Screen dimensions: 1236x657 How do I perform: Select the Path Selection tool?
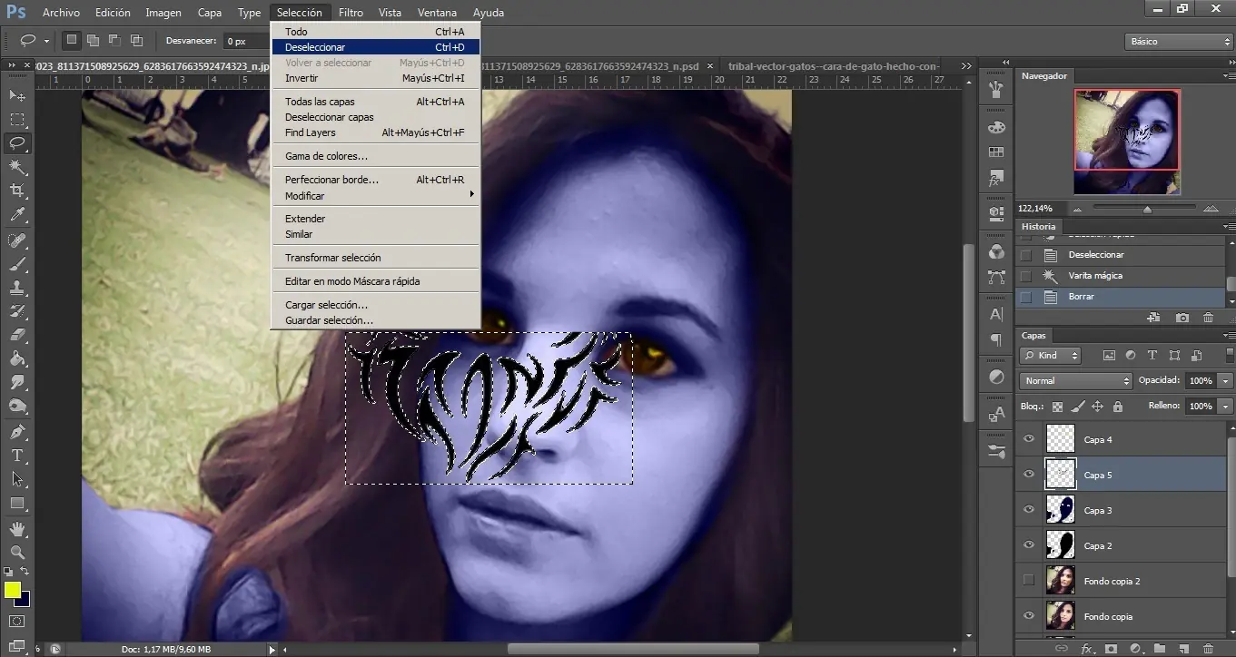[17, 479]
